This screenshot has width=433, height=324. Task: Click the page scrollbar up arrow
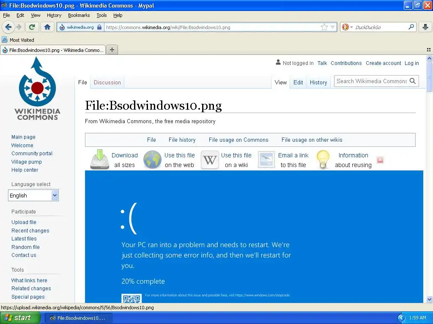[x=429, y=58]
